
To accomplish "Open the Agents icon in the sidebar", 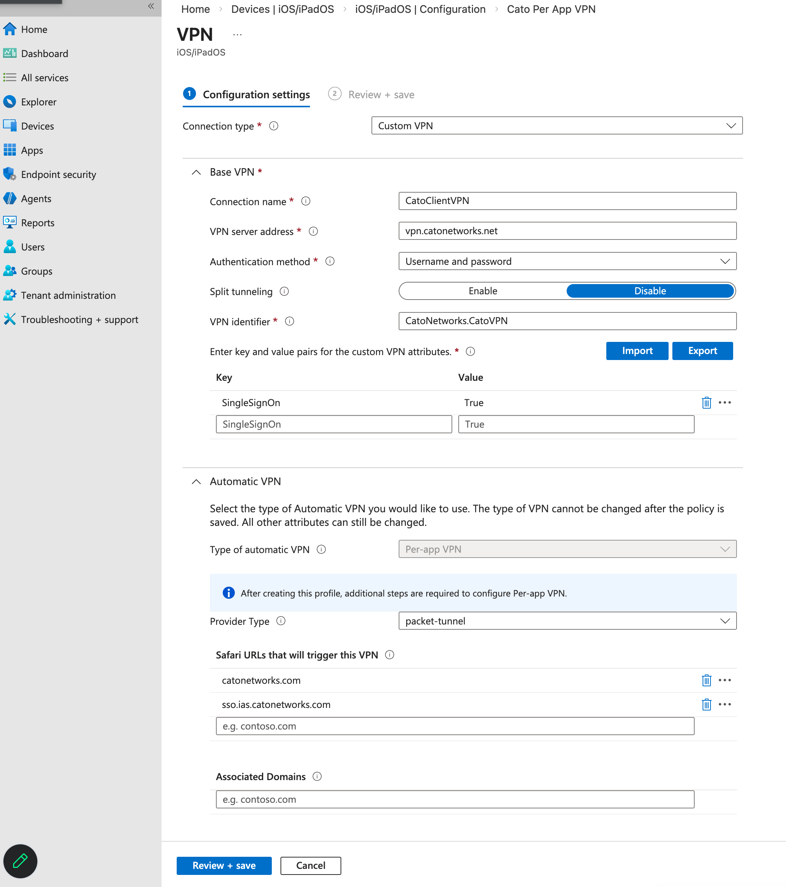I will tap(9, 198).
